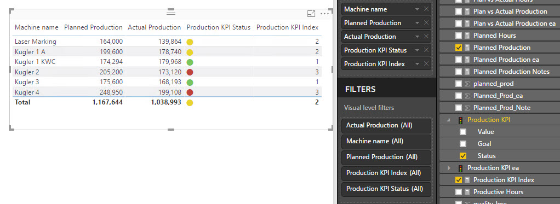This screenshot has width=560, height=204.
Task: Open focus mode icon on table visual
Action: [311, 14]
